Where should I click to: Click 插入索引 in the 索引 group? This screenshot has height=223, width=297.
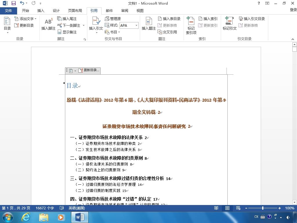(x=208, y=19)
